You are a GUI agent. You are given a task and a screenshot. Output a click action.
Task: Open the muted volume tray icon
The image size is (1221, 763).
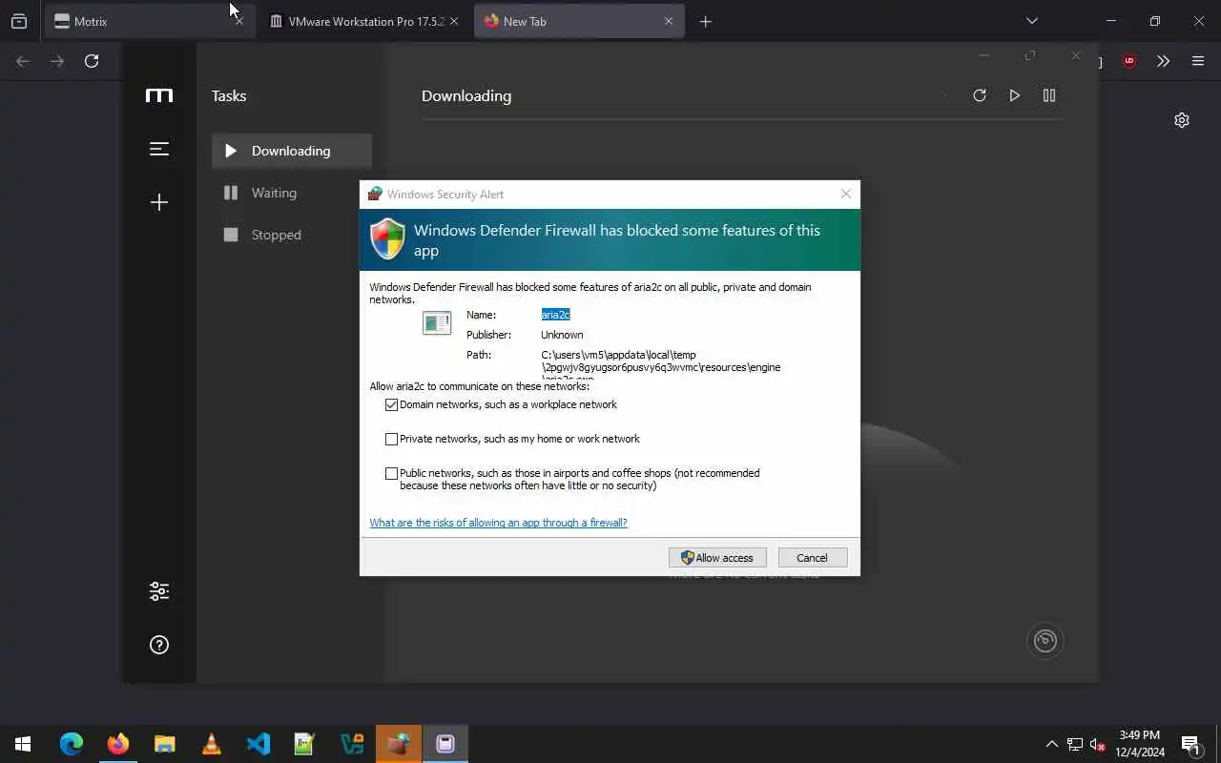pos(1098,744)
